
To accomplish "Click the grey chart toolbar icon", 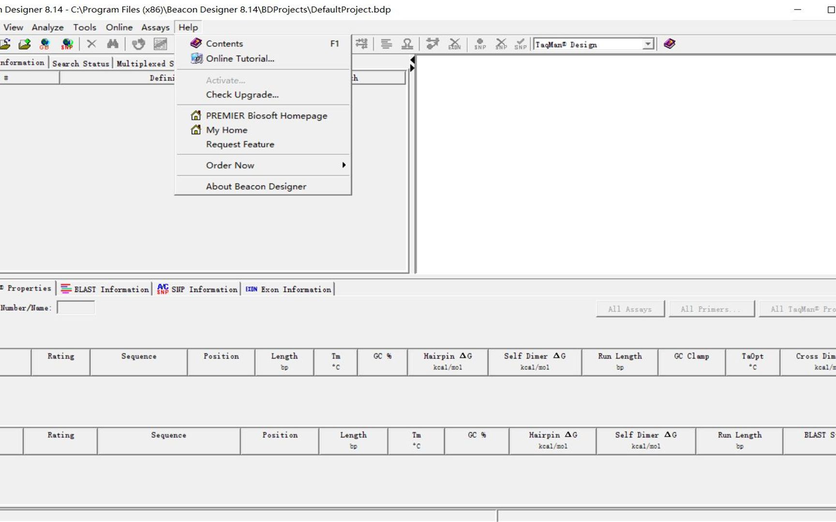I will (160, 44).
